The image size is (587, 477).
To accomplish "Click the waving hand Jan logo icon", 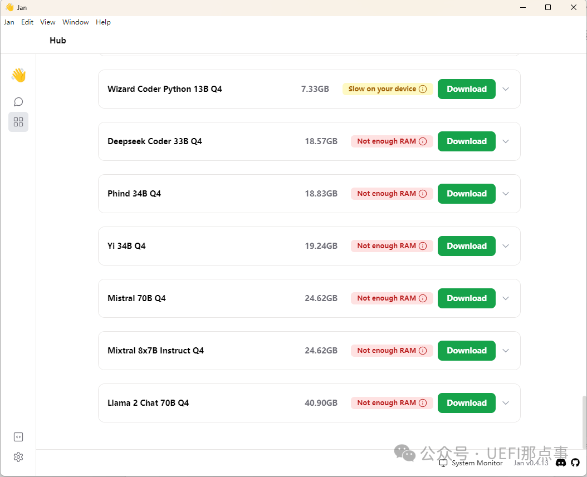I will click(x=18, y=75).
